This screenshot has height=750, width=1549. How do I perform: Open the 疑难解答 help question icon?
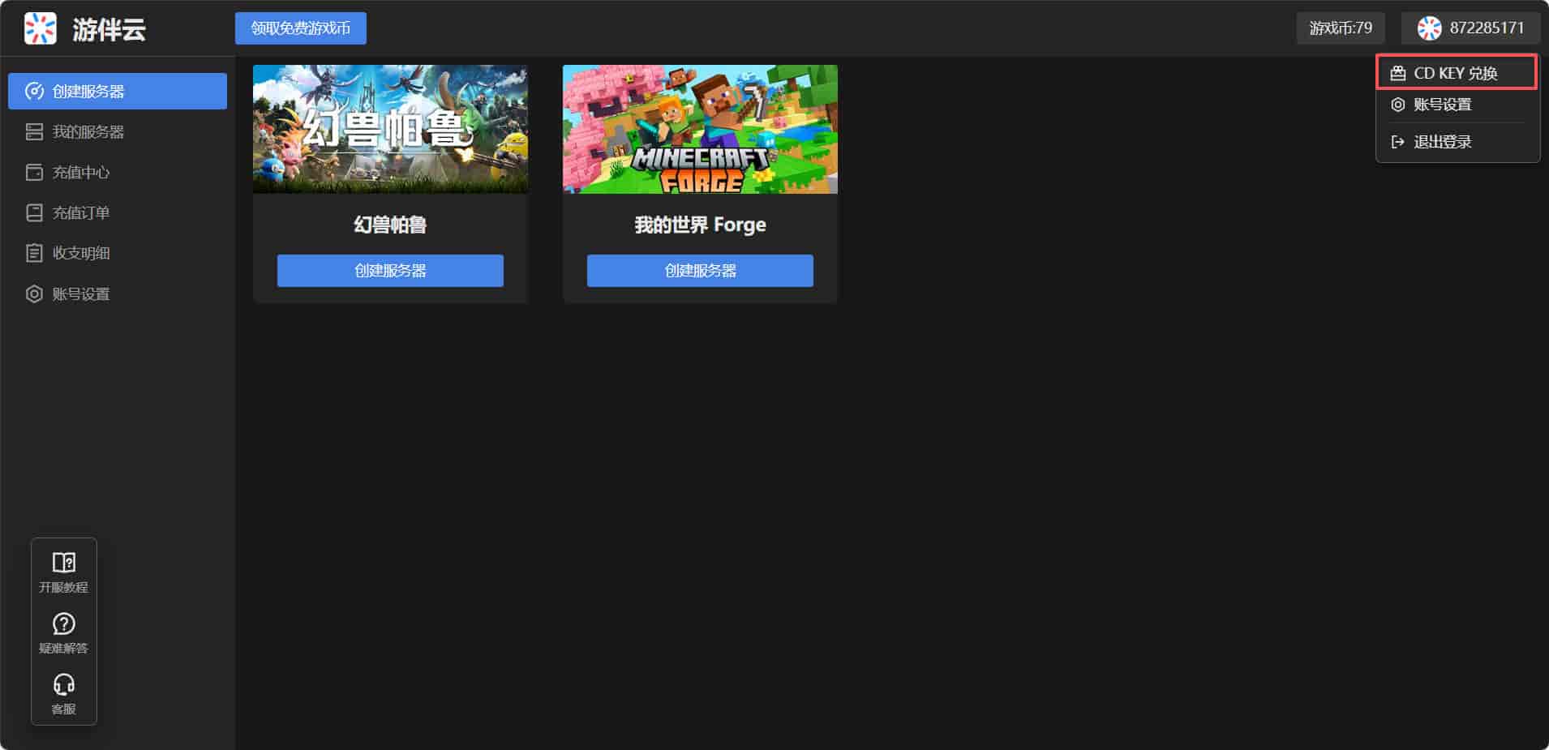63,624
